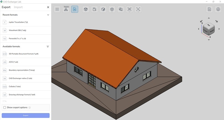Click the blue Export button
The image size is (224, 120).
click(x=25, y=116)
